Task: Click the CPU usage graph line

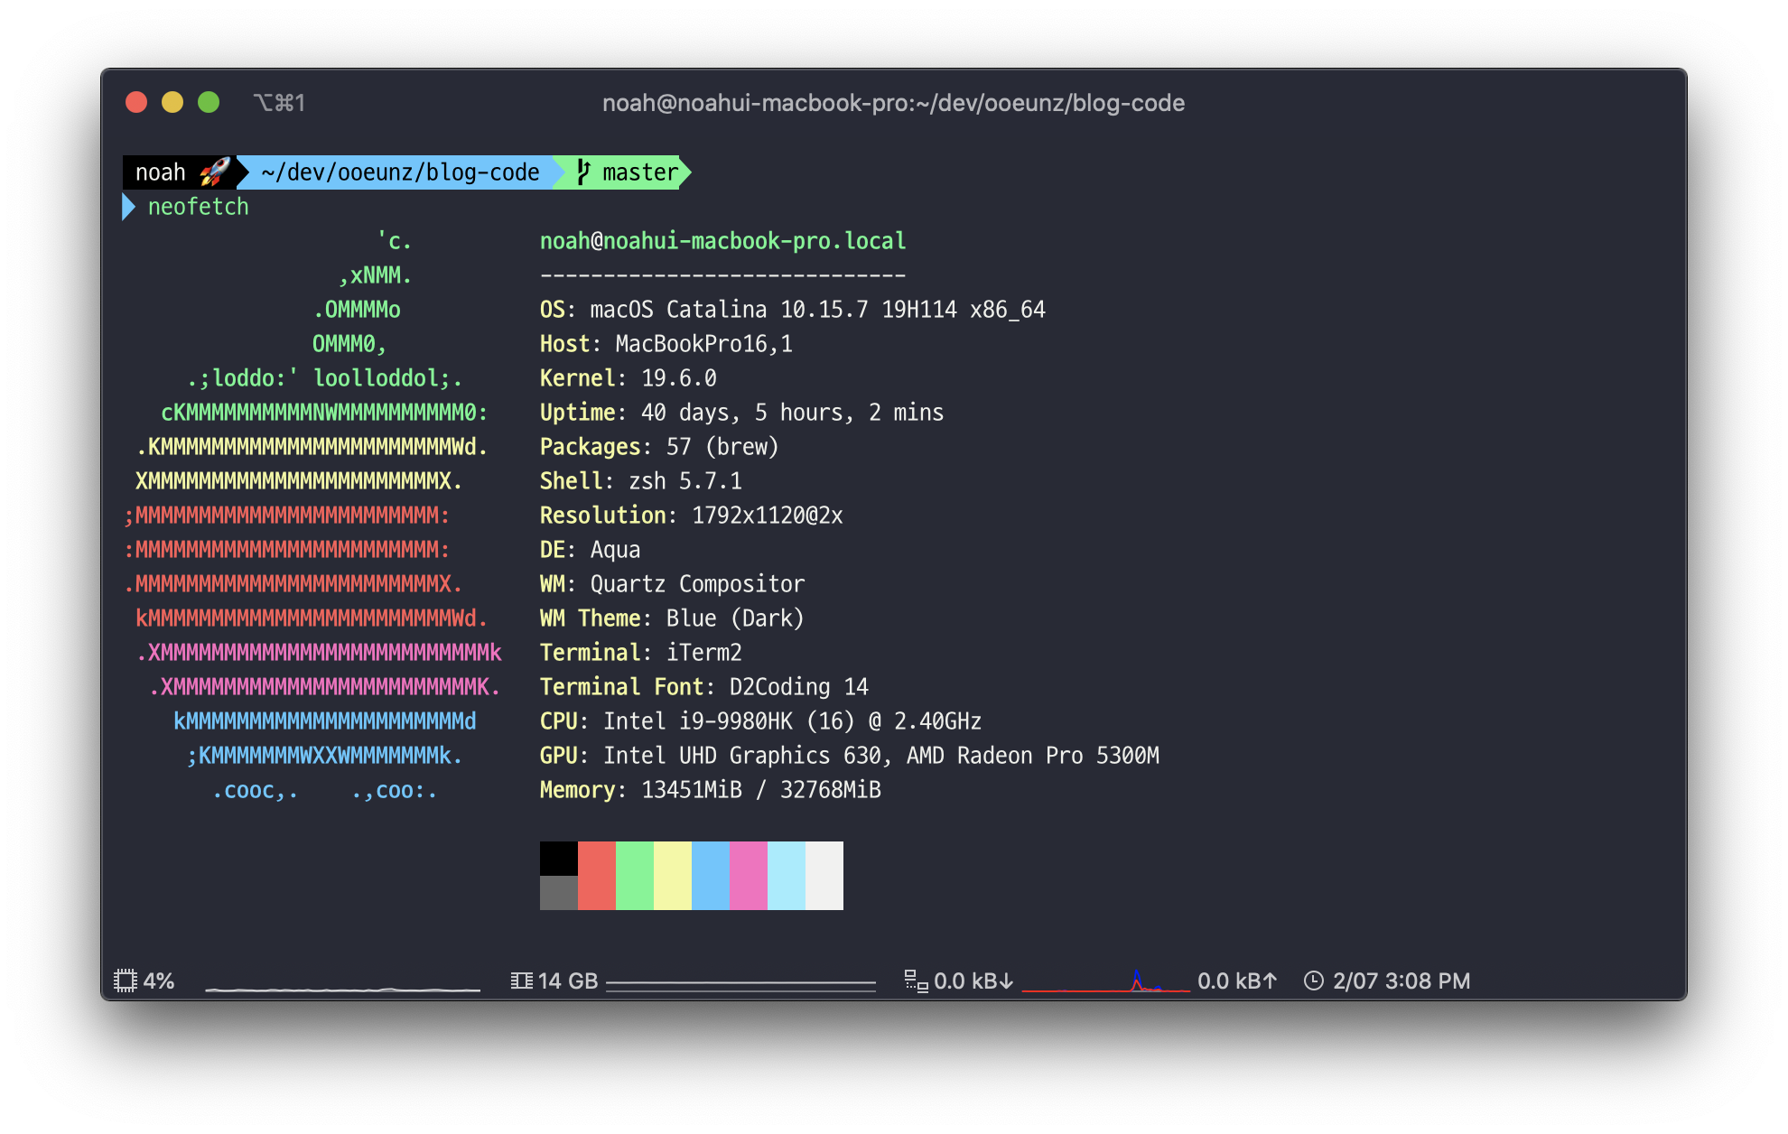Action: 343,989
